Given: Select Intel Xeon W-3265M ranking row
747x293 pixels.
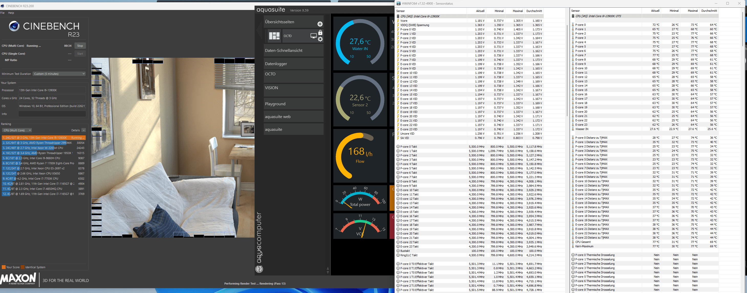Looking at the screenshot, I should coord(43,148).
